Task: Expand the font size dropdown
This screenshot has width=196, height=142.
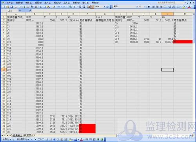Action: pyautogui.click(x=145, y=7)
